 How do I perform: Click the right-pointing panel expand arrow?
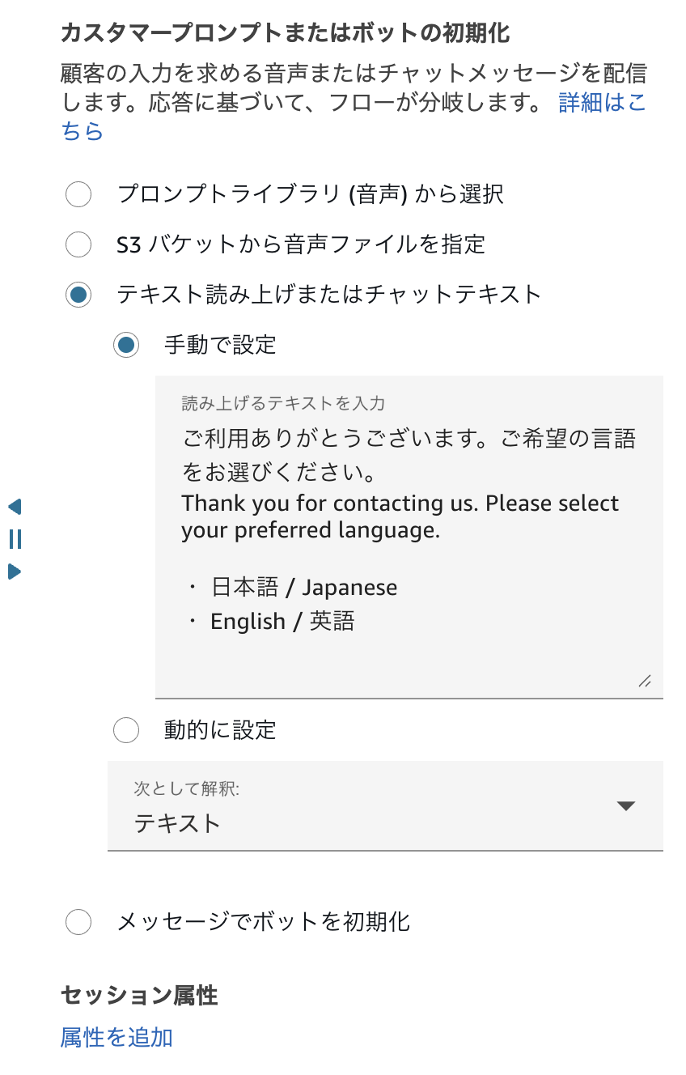[x=15, y=571]
